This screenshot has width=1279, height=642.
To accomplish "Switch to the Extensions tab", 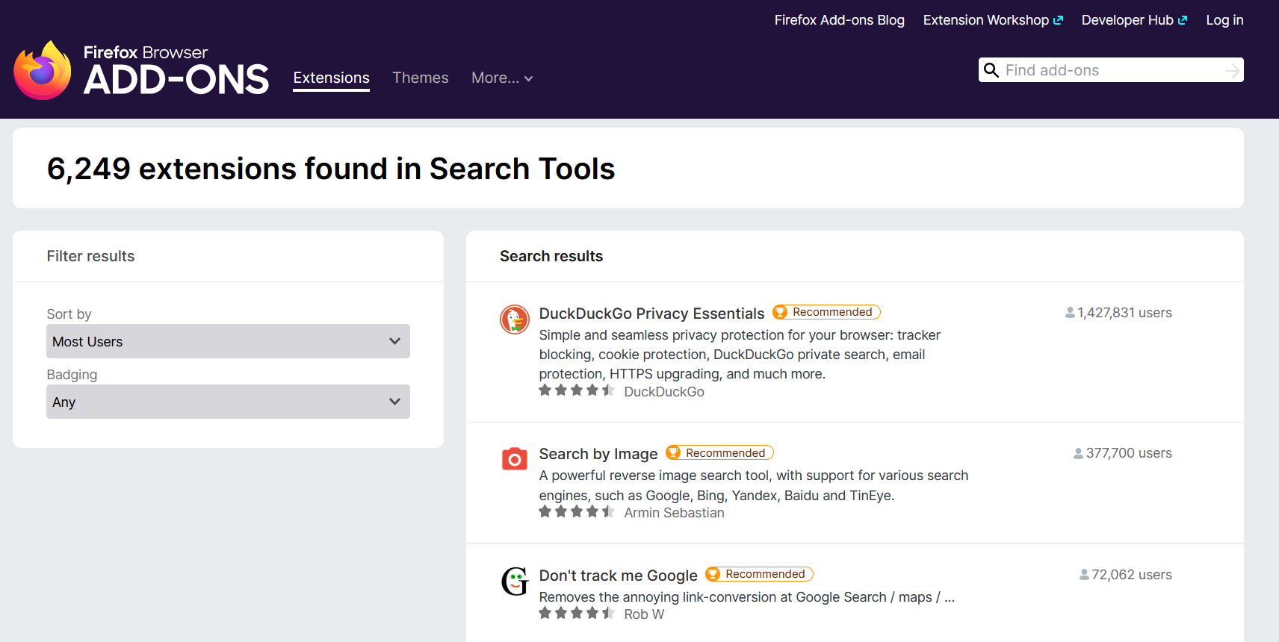I will [331, 78].
